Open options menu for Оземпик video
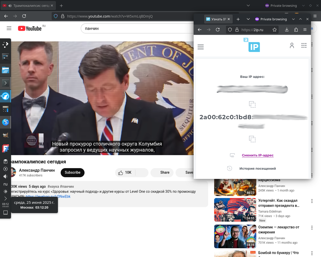The image size is (321, 257). pyautogui.click(x=312, y=228)
